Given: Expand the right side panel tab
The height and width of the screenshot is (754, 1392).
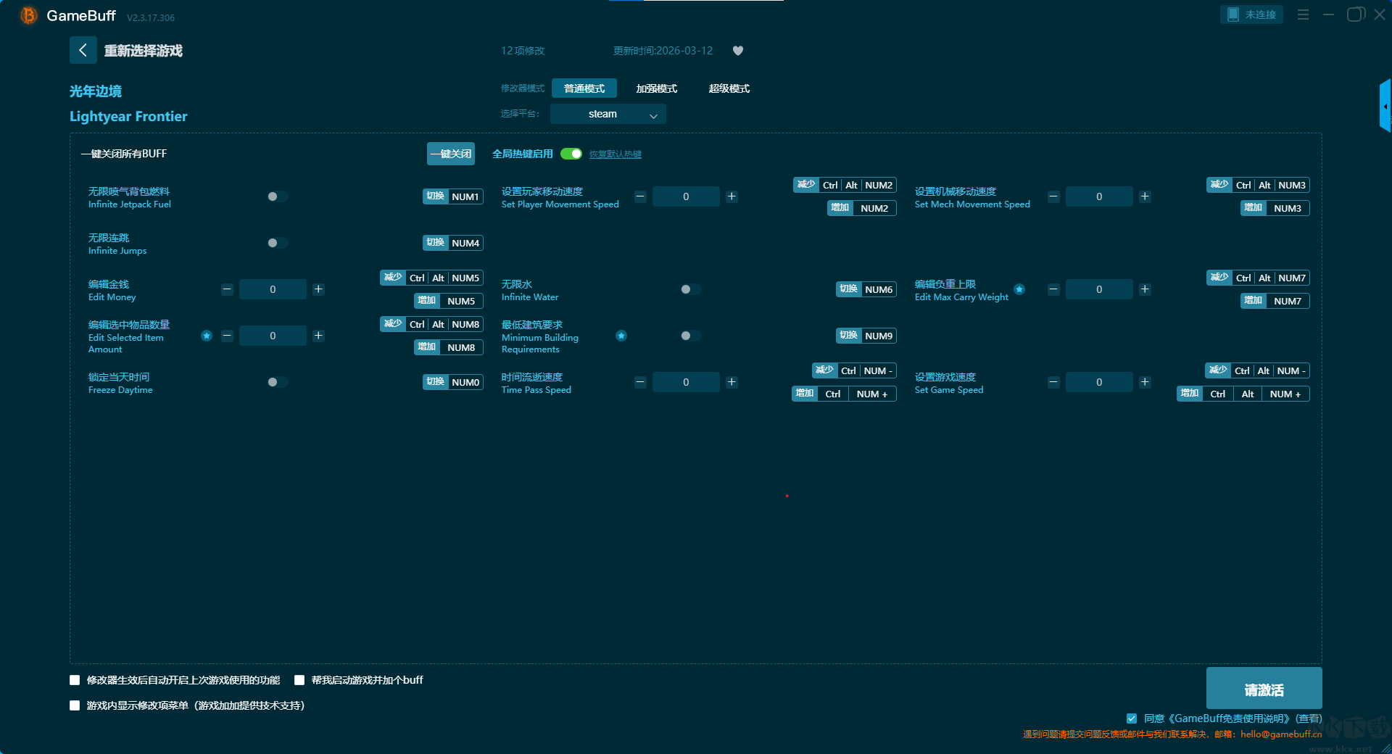Looking at the screenshot, I should coord(1385,107).
